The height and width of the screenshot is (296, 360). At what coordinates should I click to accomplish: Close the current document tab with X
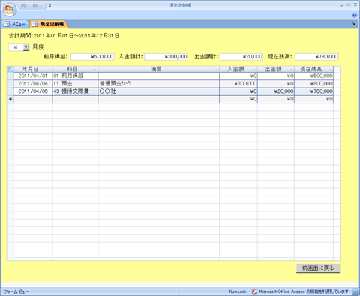(354, 24)
